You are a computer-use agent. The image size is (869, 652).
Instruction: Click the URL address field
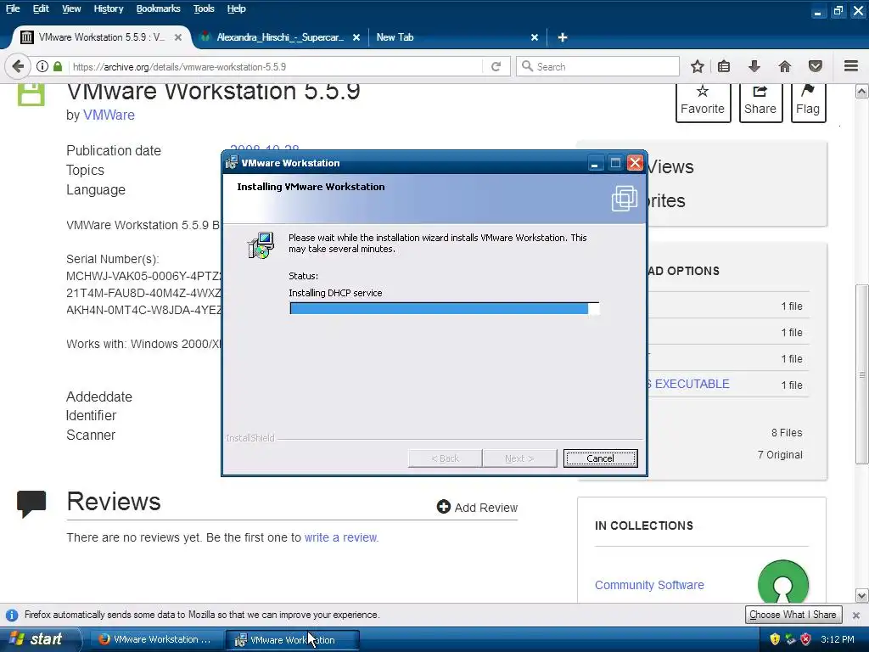275,66
